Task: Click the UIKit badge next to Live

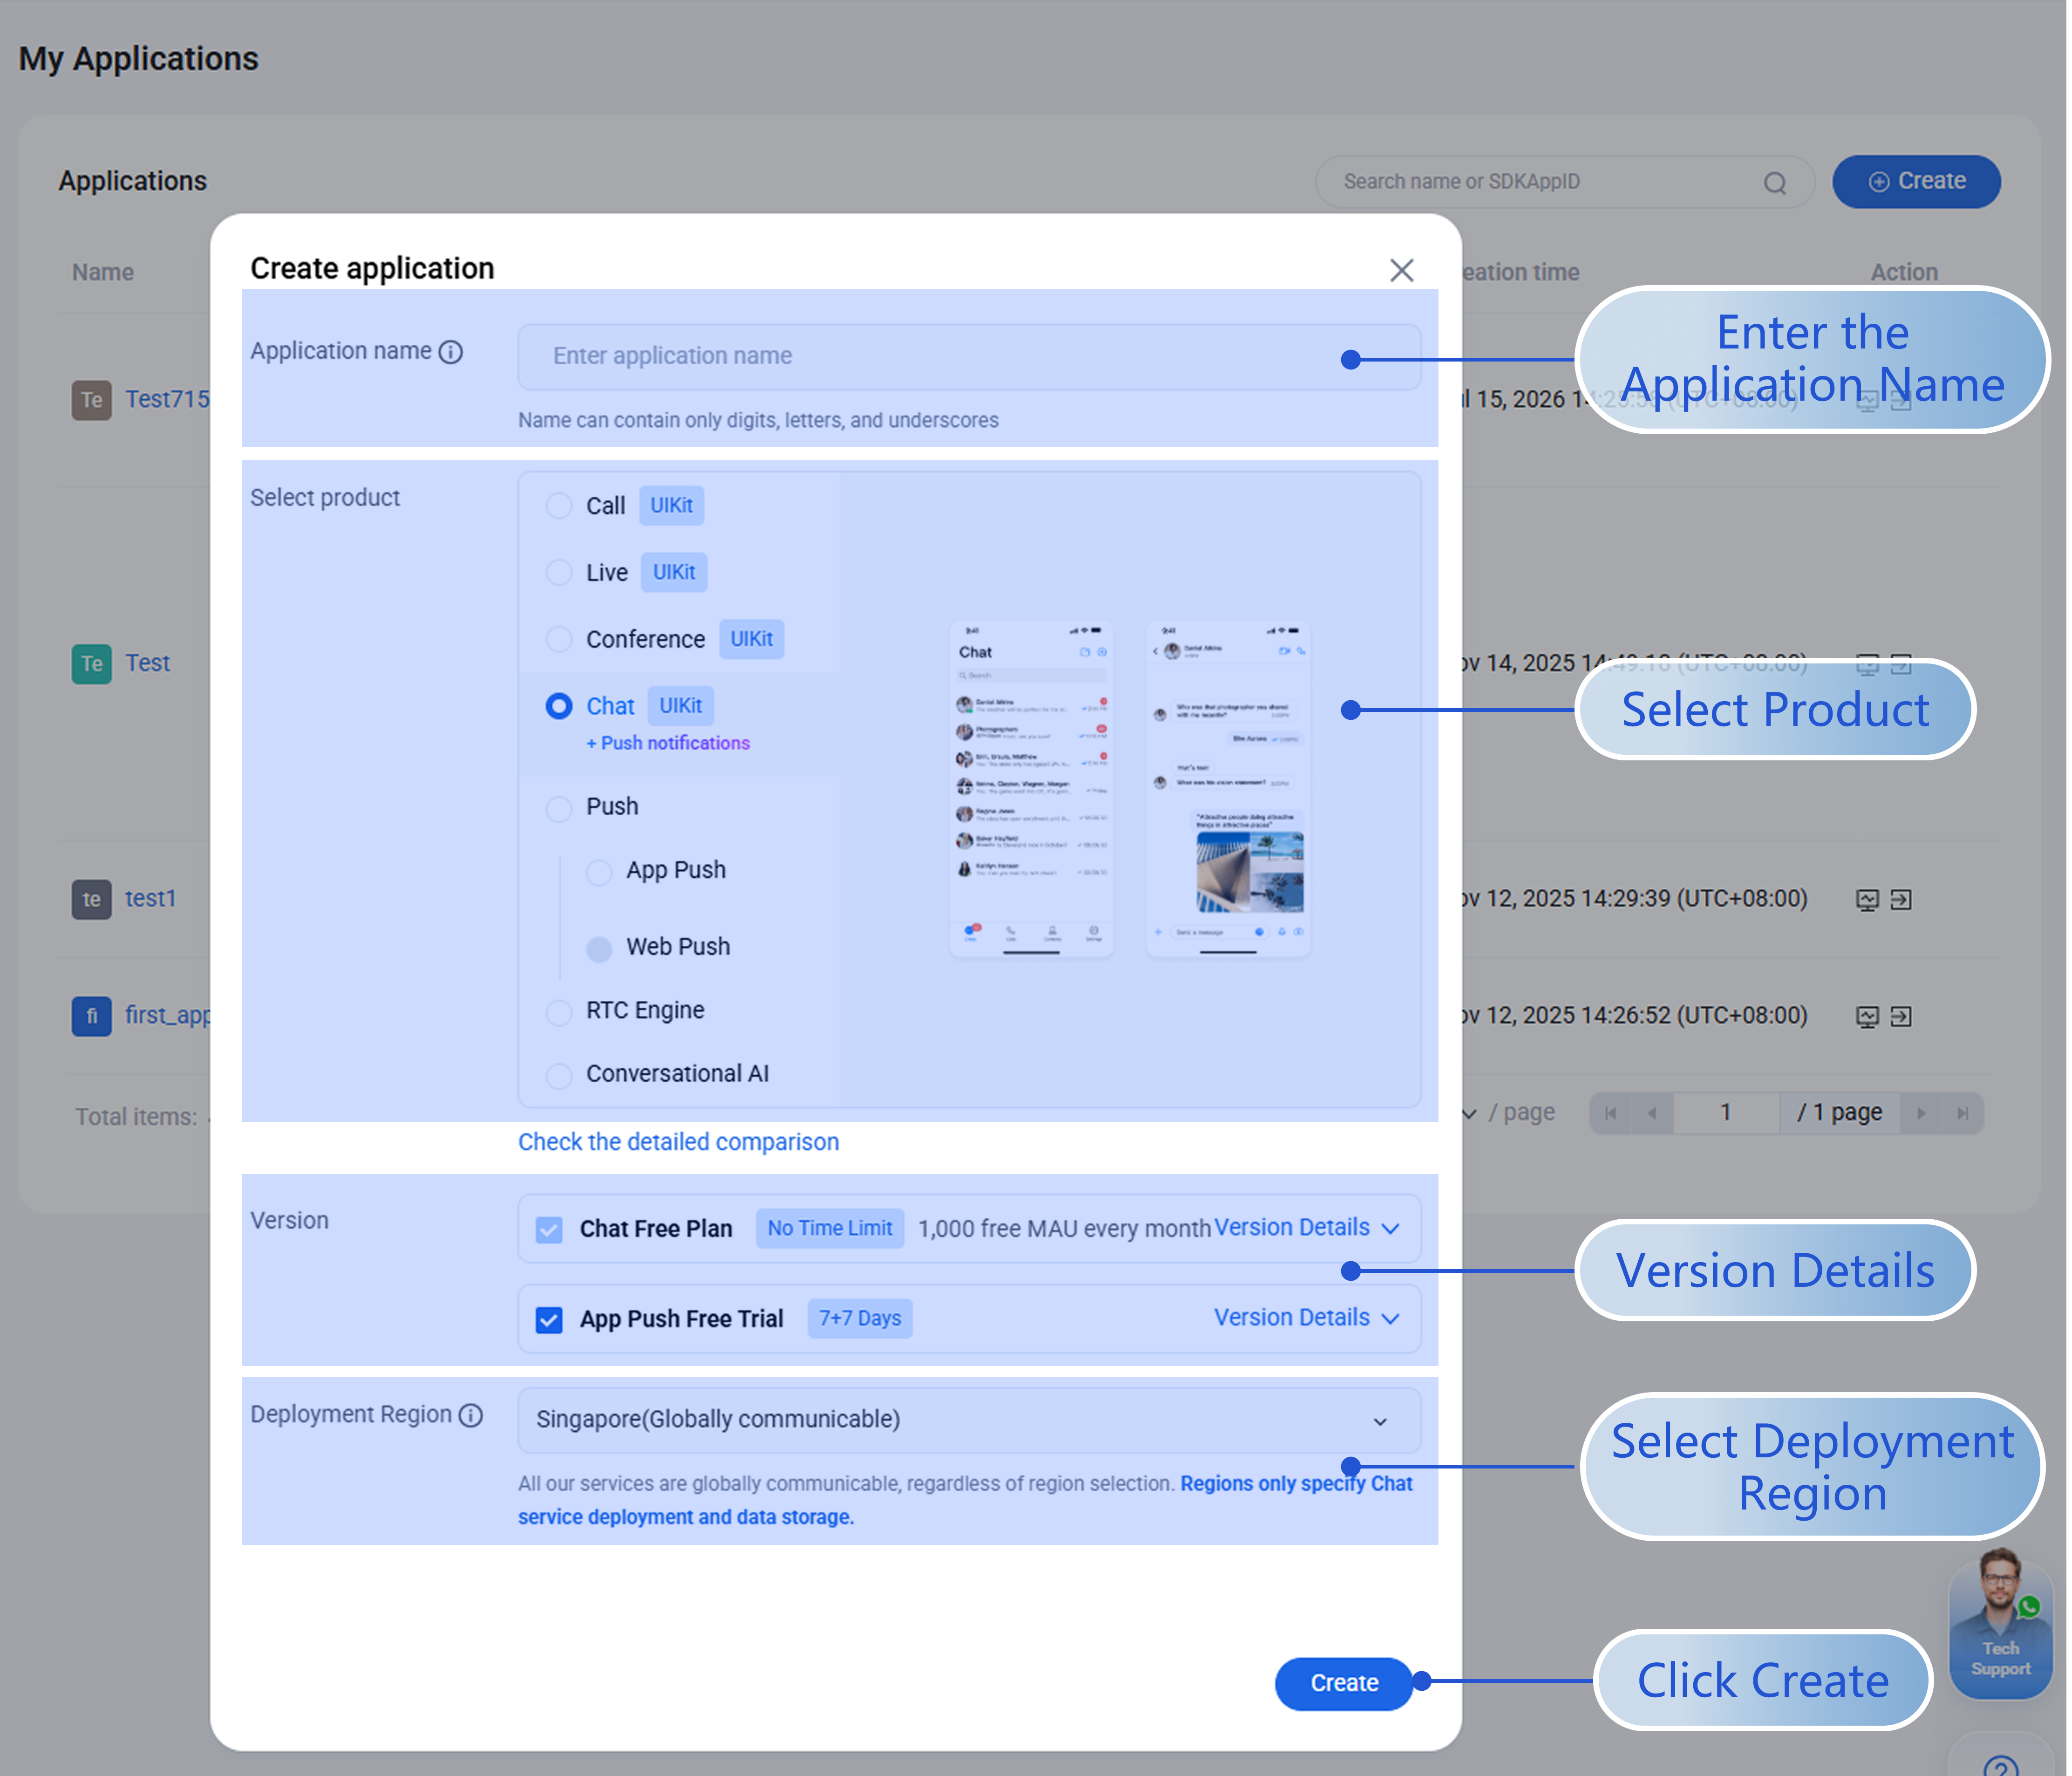Action: pyautogui.click(x=674, y=573)
